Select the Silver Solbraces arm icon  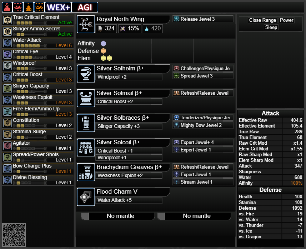(x=86, y=123)
